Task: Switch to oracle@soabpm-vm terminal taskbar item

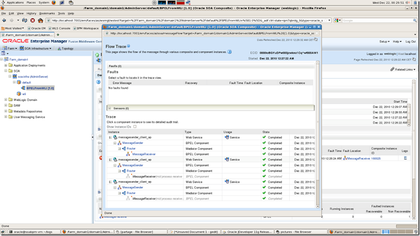Action: [x=33, y=232]
